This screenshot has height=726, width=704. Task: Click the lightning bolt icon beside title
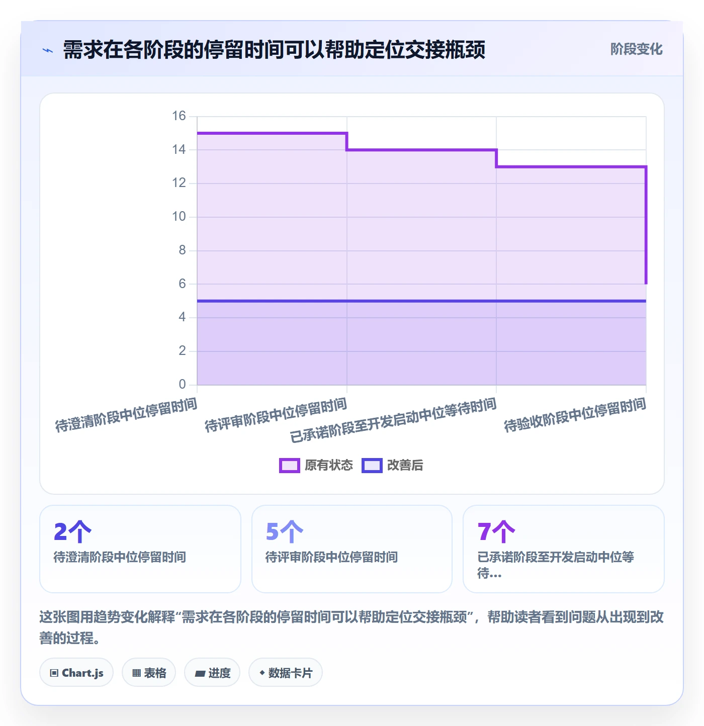[x=48, y=50]
